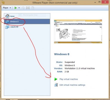Viewport: 110px width, 100px height.
Task: Click the settings wrench icon
Action: coord(56,85)
